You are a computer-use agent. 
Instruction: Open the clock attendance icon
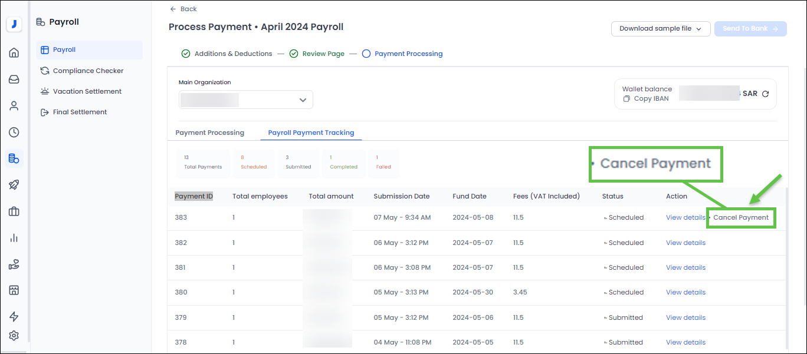[14, 133]
